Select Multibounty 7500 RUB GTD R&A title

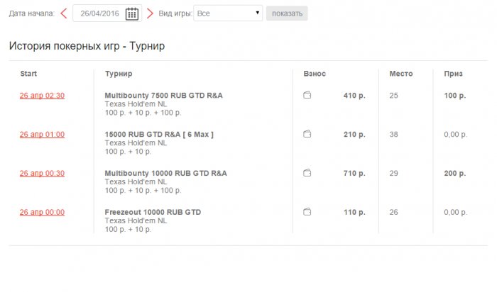pos(165,96)
